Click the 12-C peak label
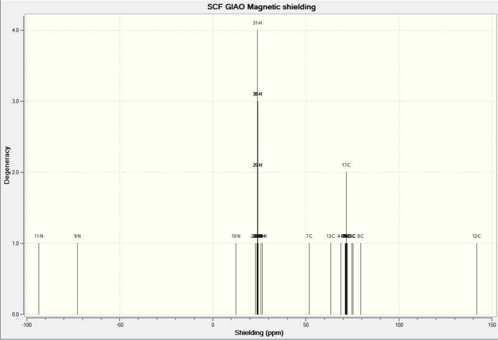498x340 pixels. 476,236
